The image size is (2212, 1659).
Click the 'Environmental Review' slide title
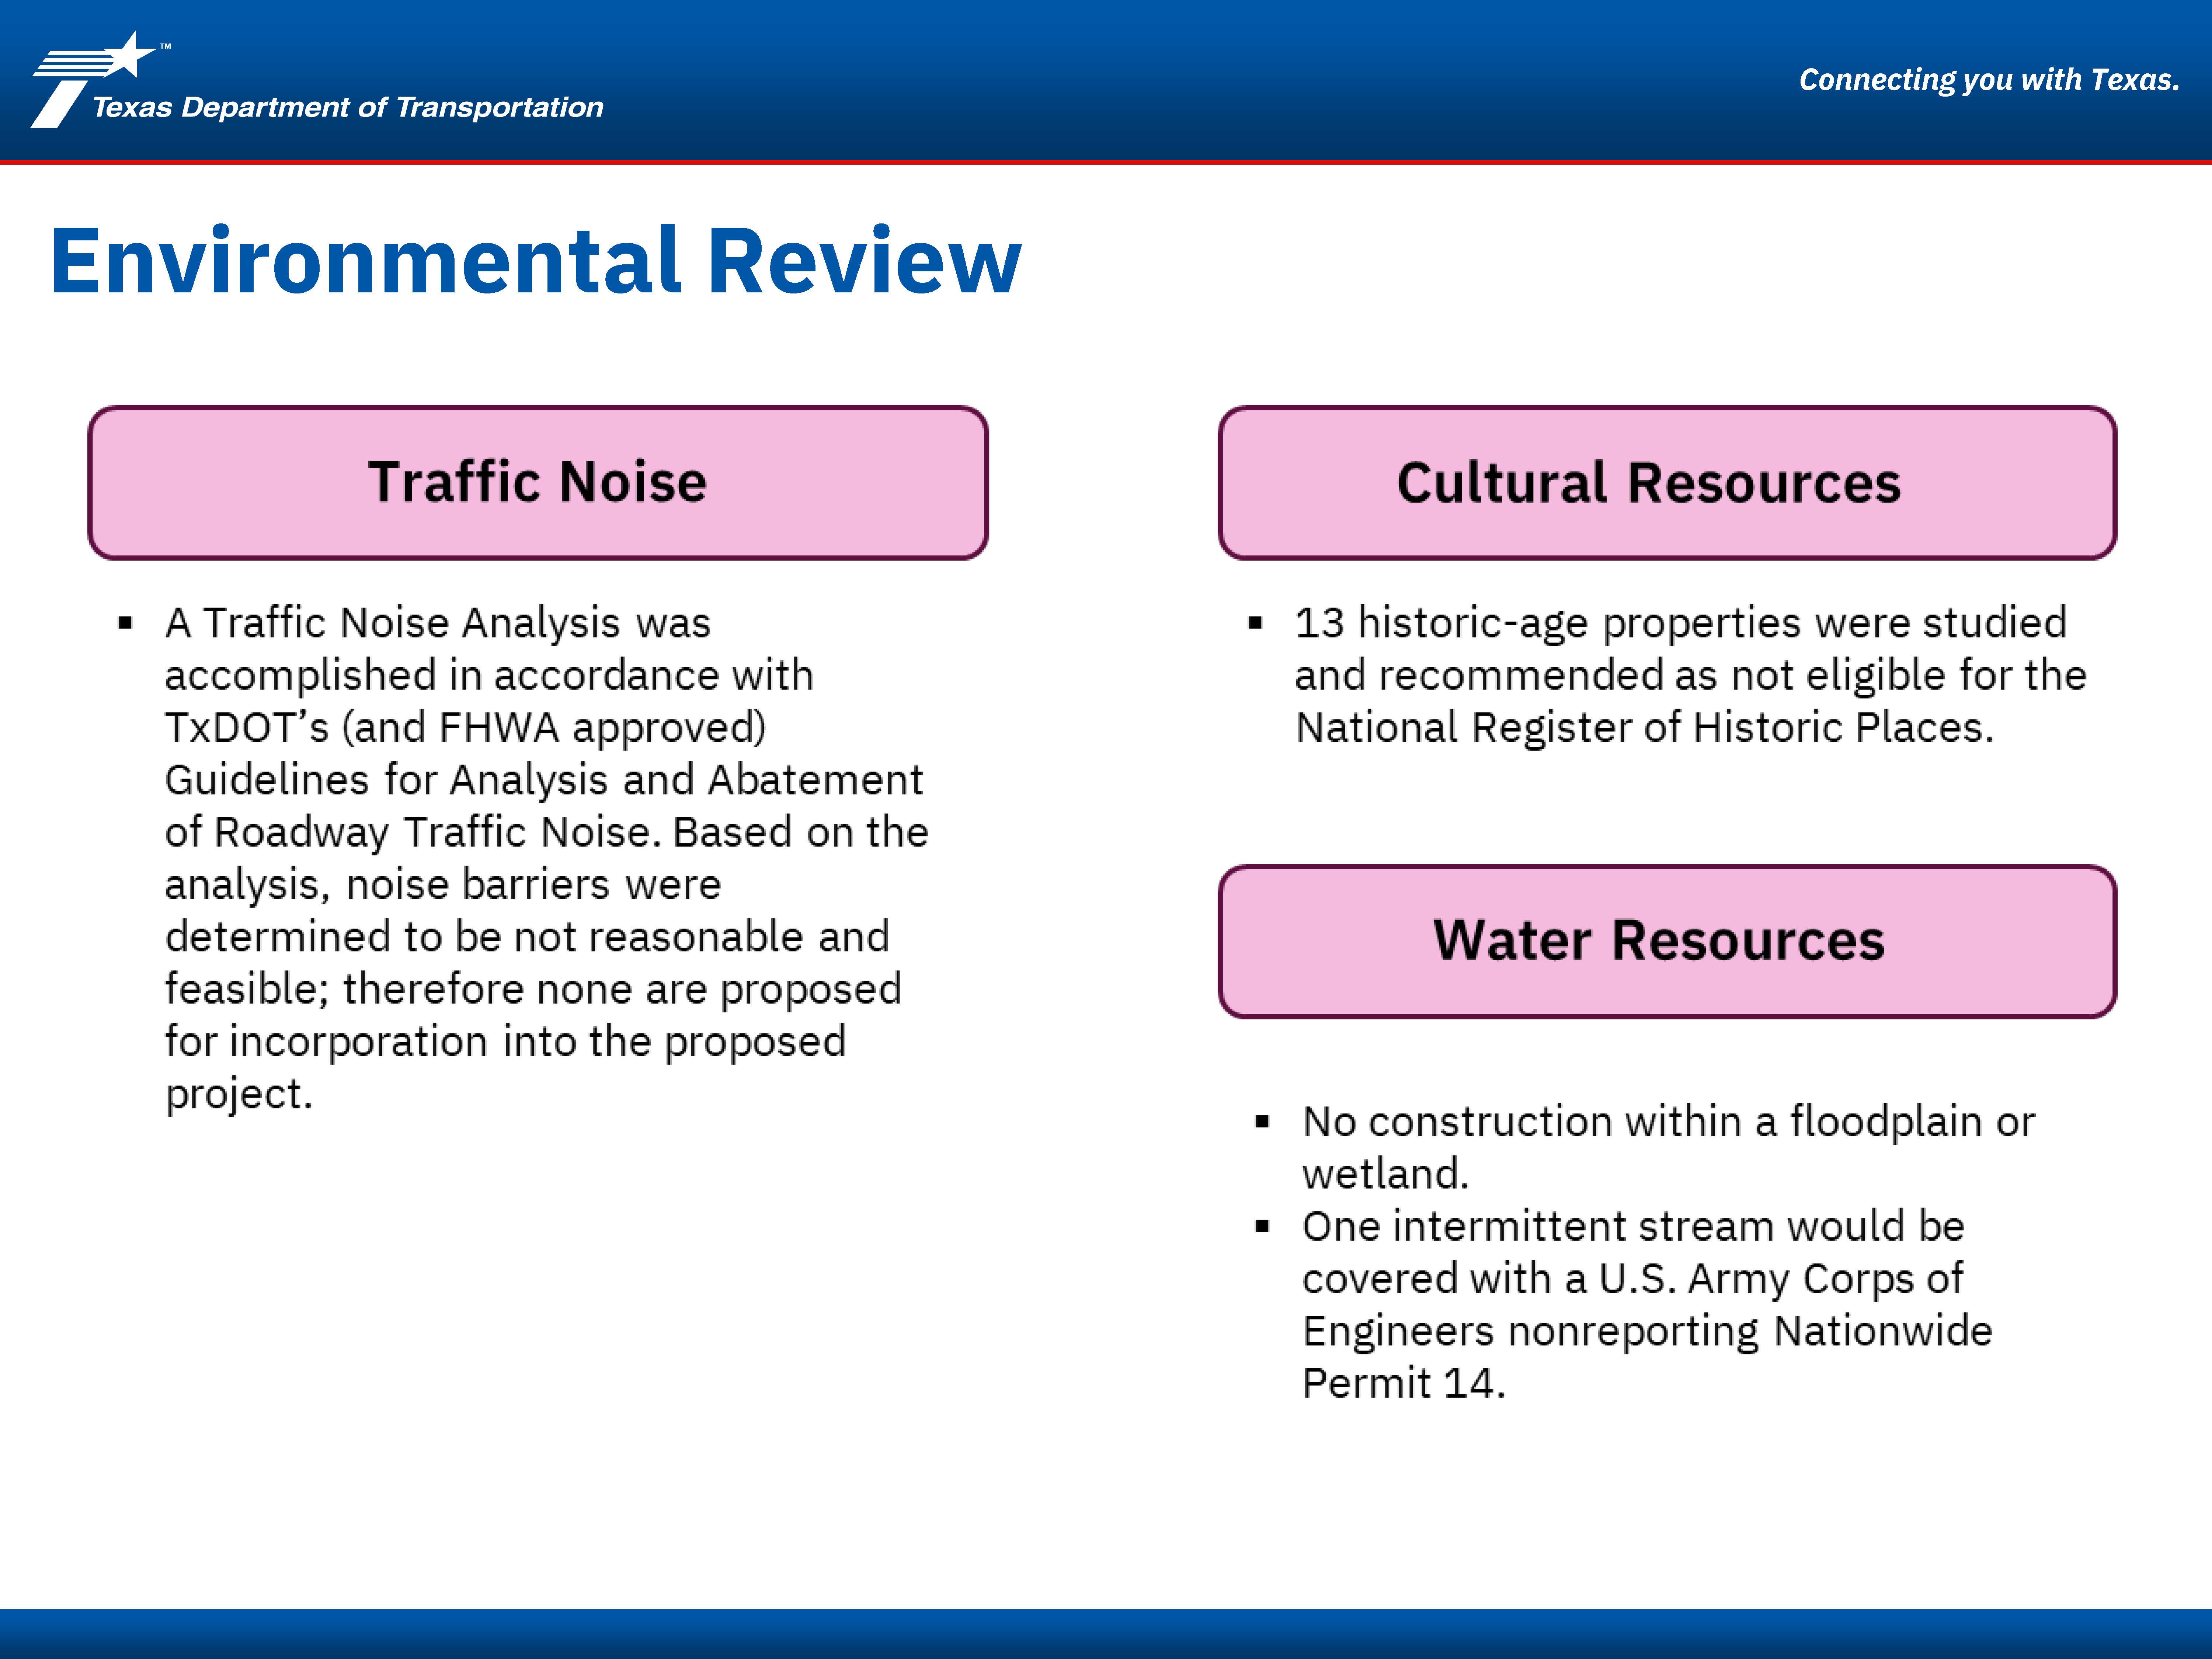[536, 260]
